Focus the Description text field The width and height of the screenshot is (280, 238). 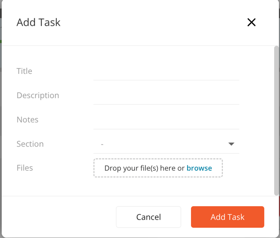(x=166, y=96)
